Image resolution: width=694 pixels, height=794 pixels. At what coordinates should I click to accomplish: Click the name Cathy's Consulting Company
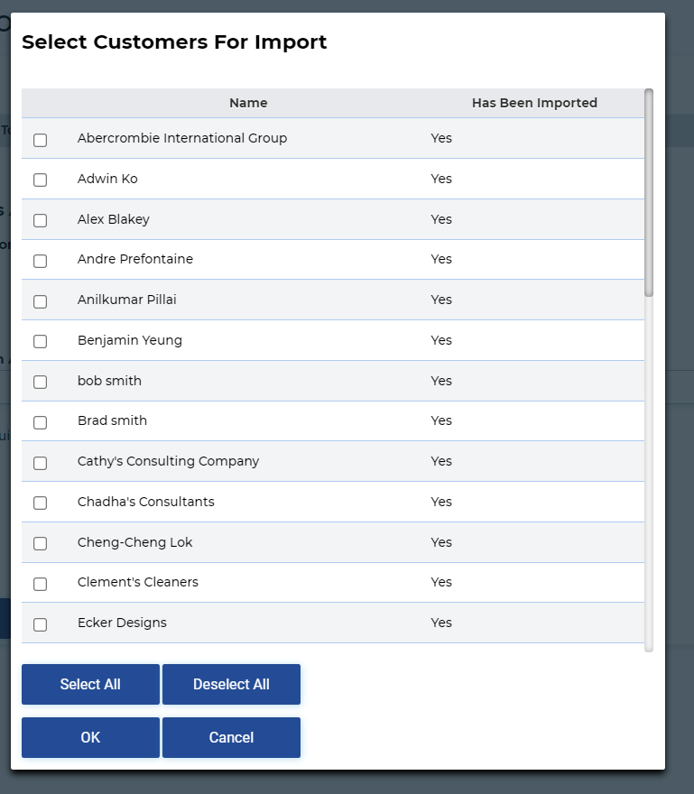(x=168, y=461)
